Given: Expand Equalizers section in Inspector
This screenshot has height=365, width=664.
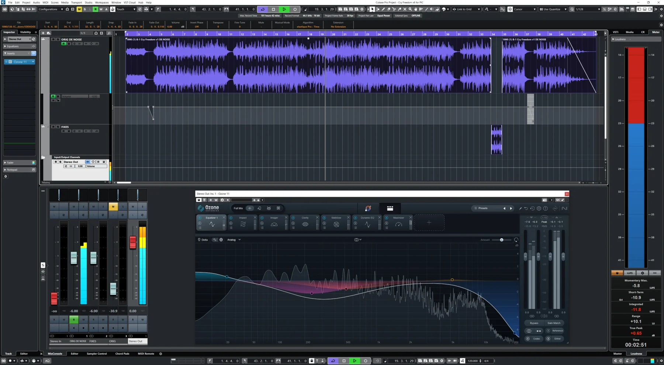Looking at the screenshot, I should 20,46.
